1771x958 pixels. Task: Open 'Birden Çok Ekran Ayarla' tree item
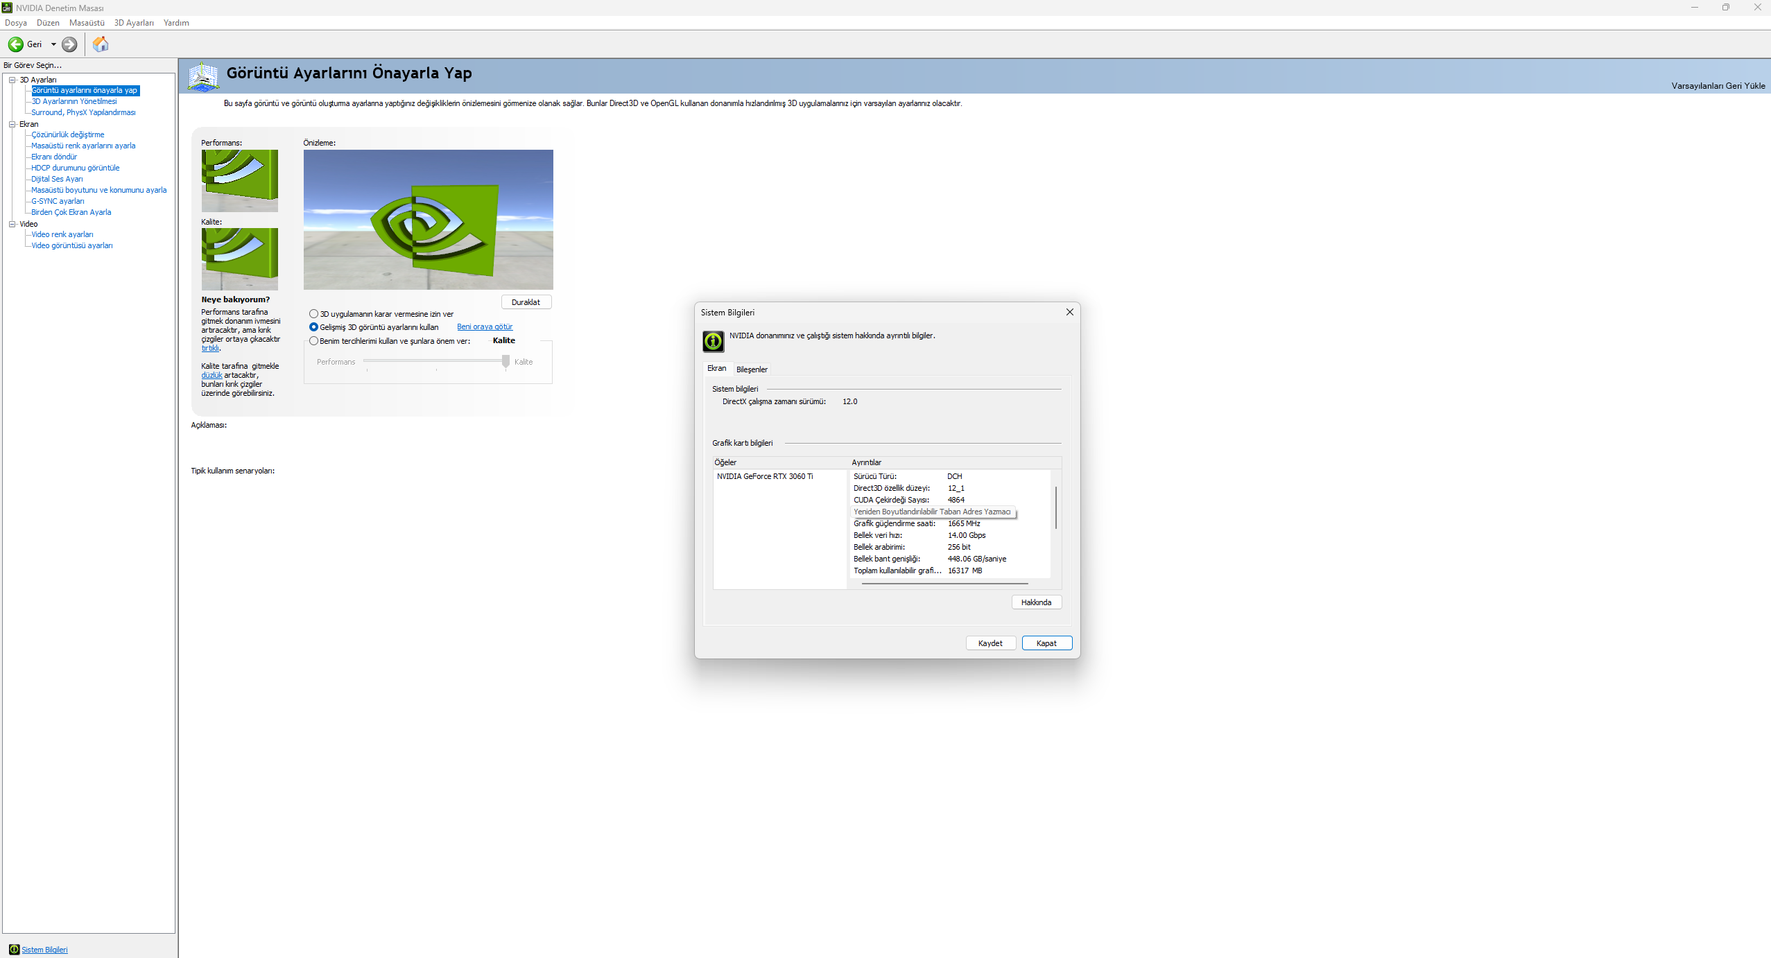point(71,212)
